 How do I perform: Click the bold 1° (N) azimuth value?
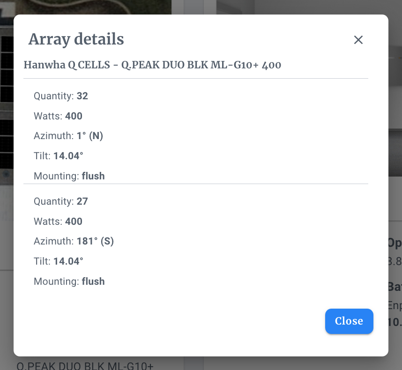tap(90, 136)
